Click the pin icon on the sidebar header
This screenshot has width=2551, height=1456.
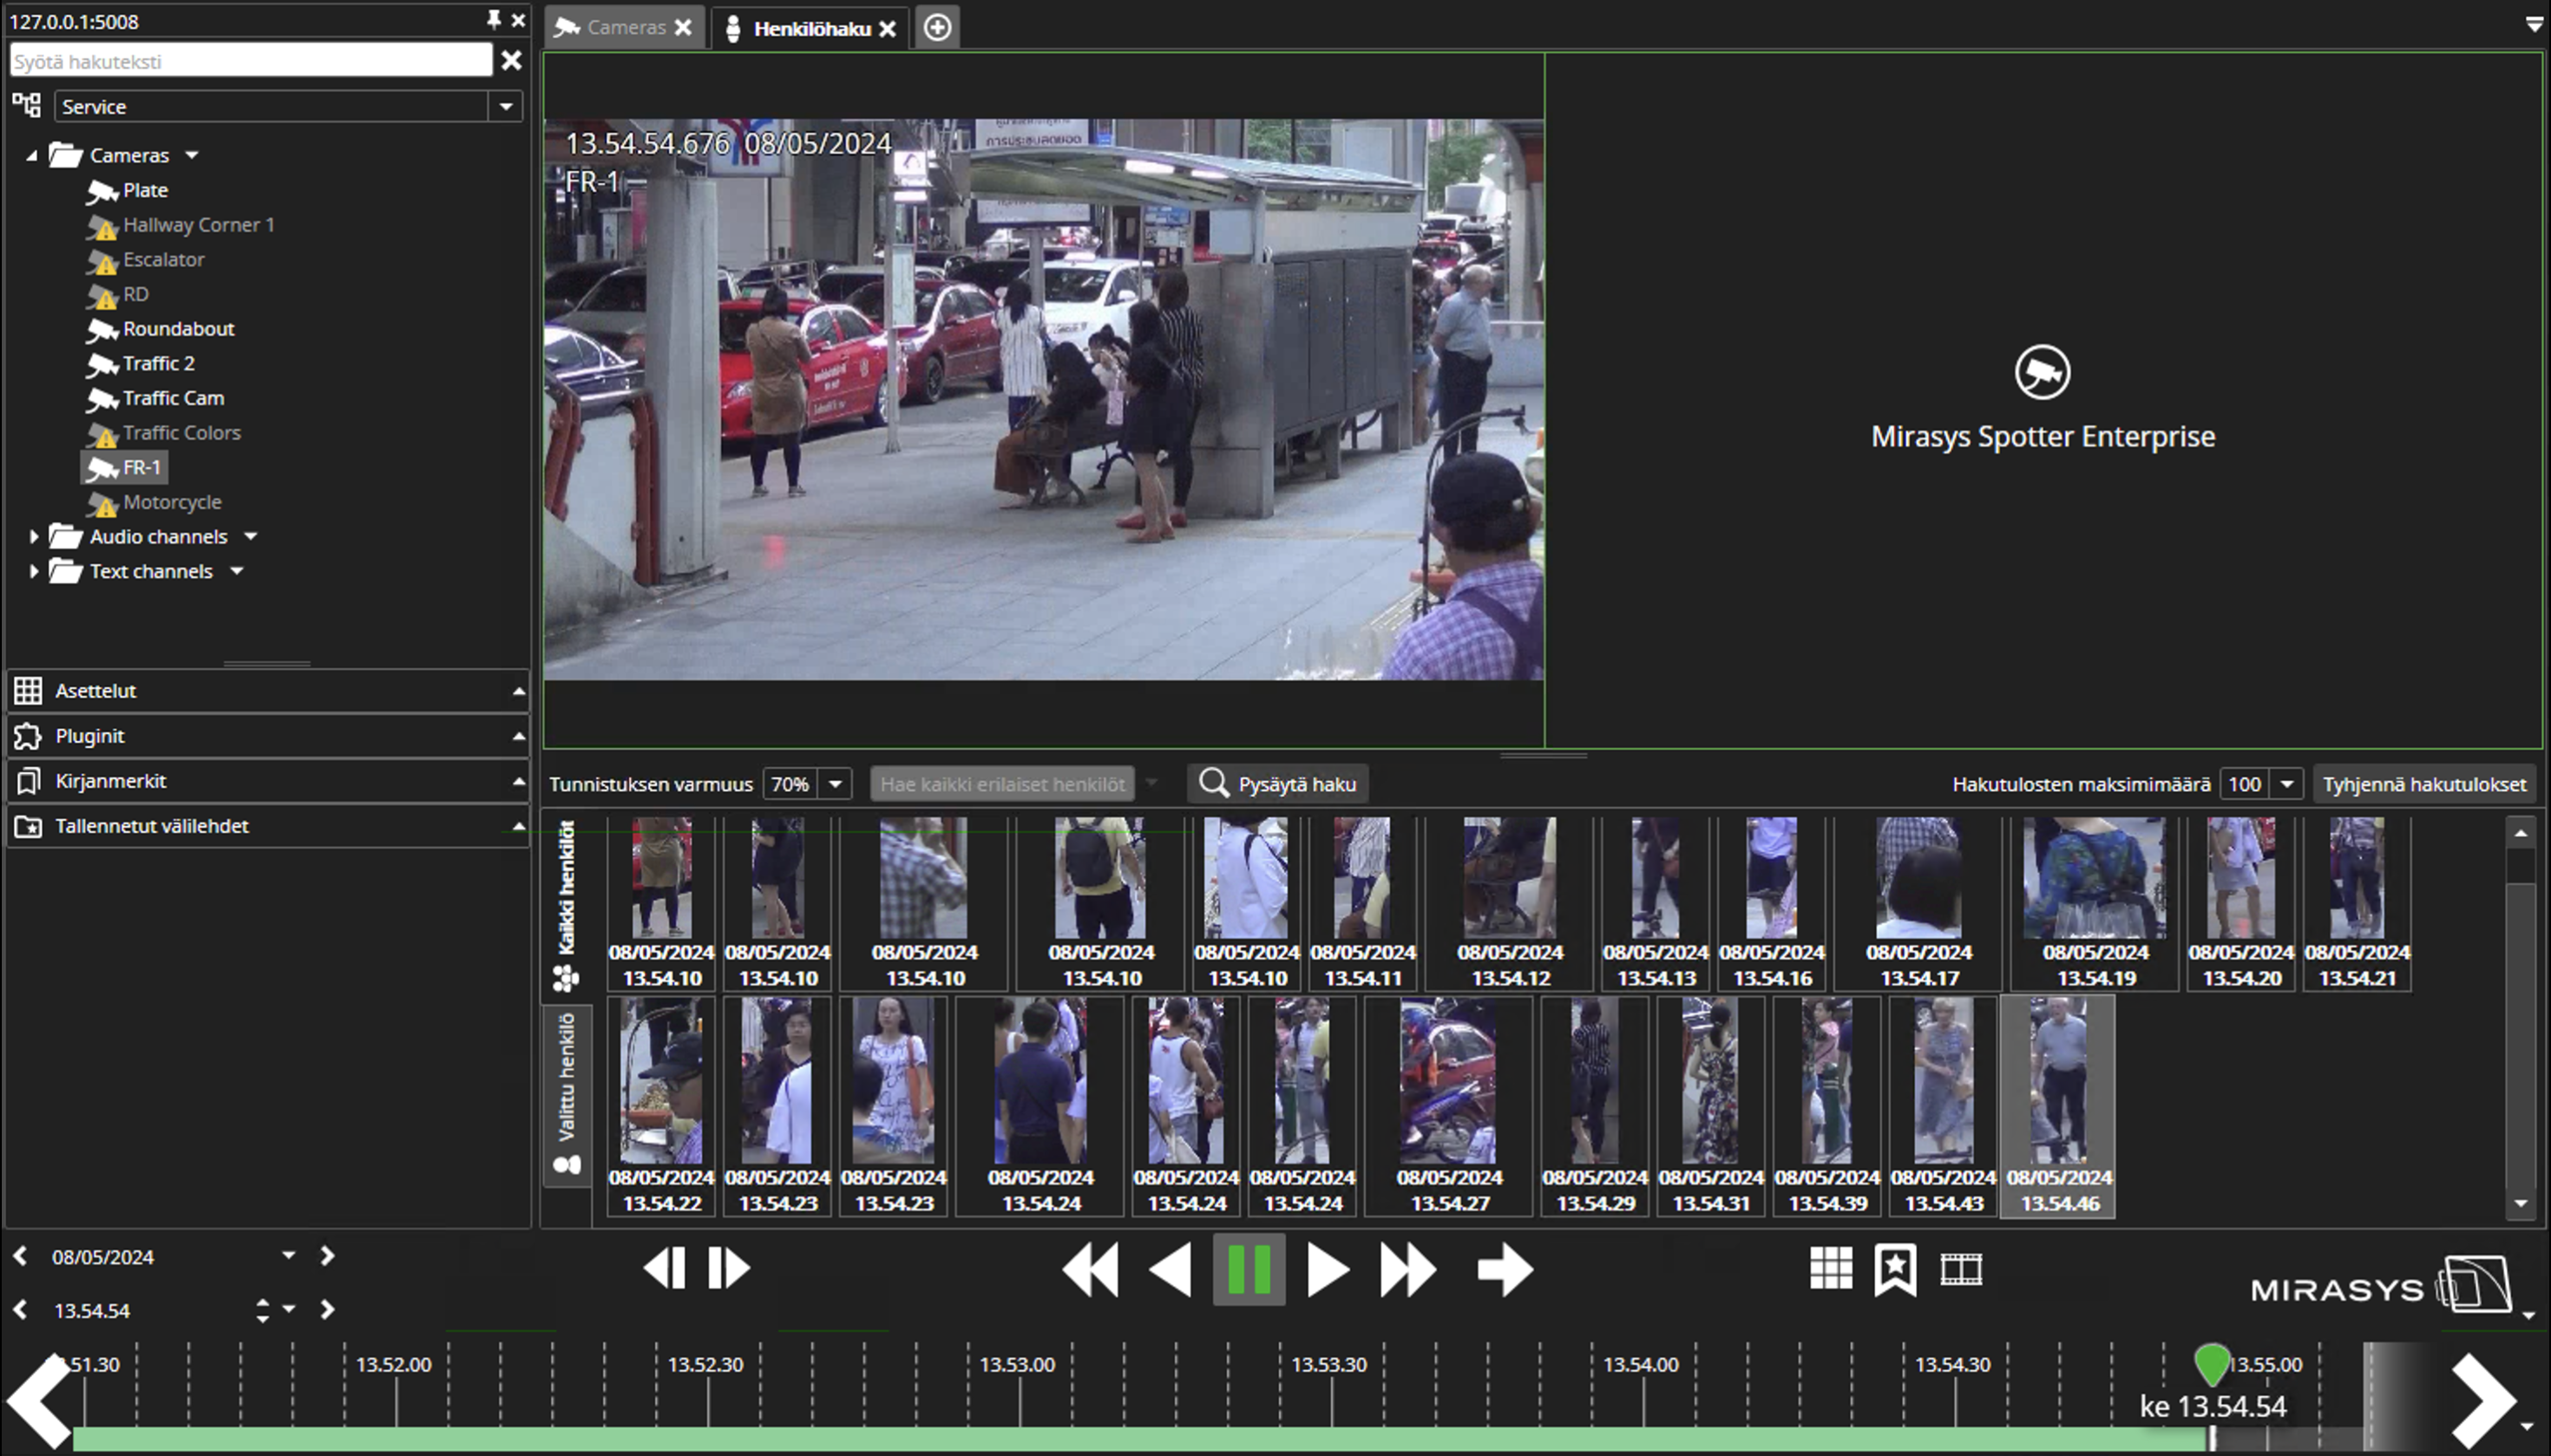(493, 20)
